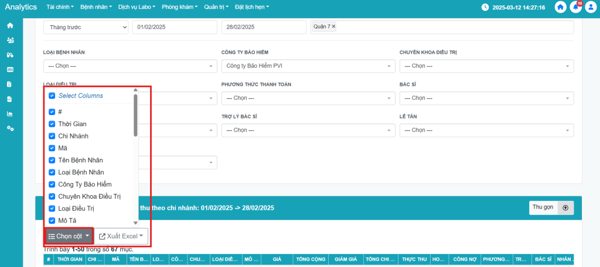Screen dimensions: 600x267
Task: Remove the Quận 7 branch tag
Action: (334, 27)
